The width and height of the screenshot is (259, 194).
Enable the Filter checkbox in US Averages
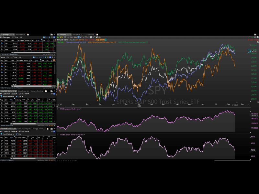coord(14,37)
